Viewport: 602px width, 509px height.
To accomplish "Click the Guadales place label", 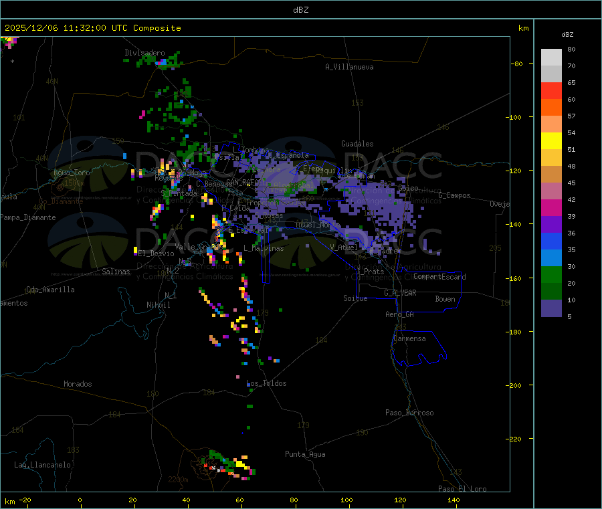I will coord(357,144).
